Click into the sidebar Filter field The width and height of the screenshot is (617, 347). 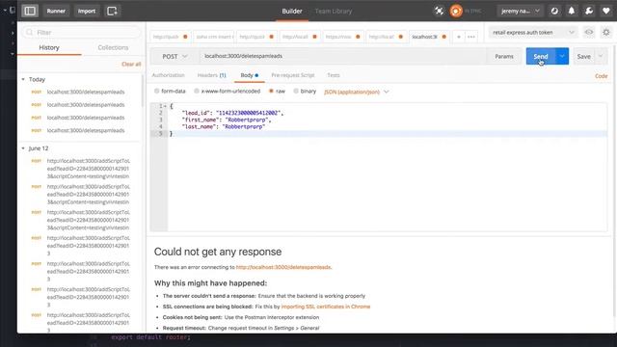tap(81, 32)
